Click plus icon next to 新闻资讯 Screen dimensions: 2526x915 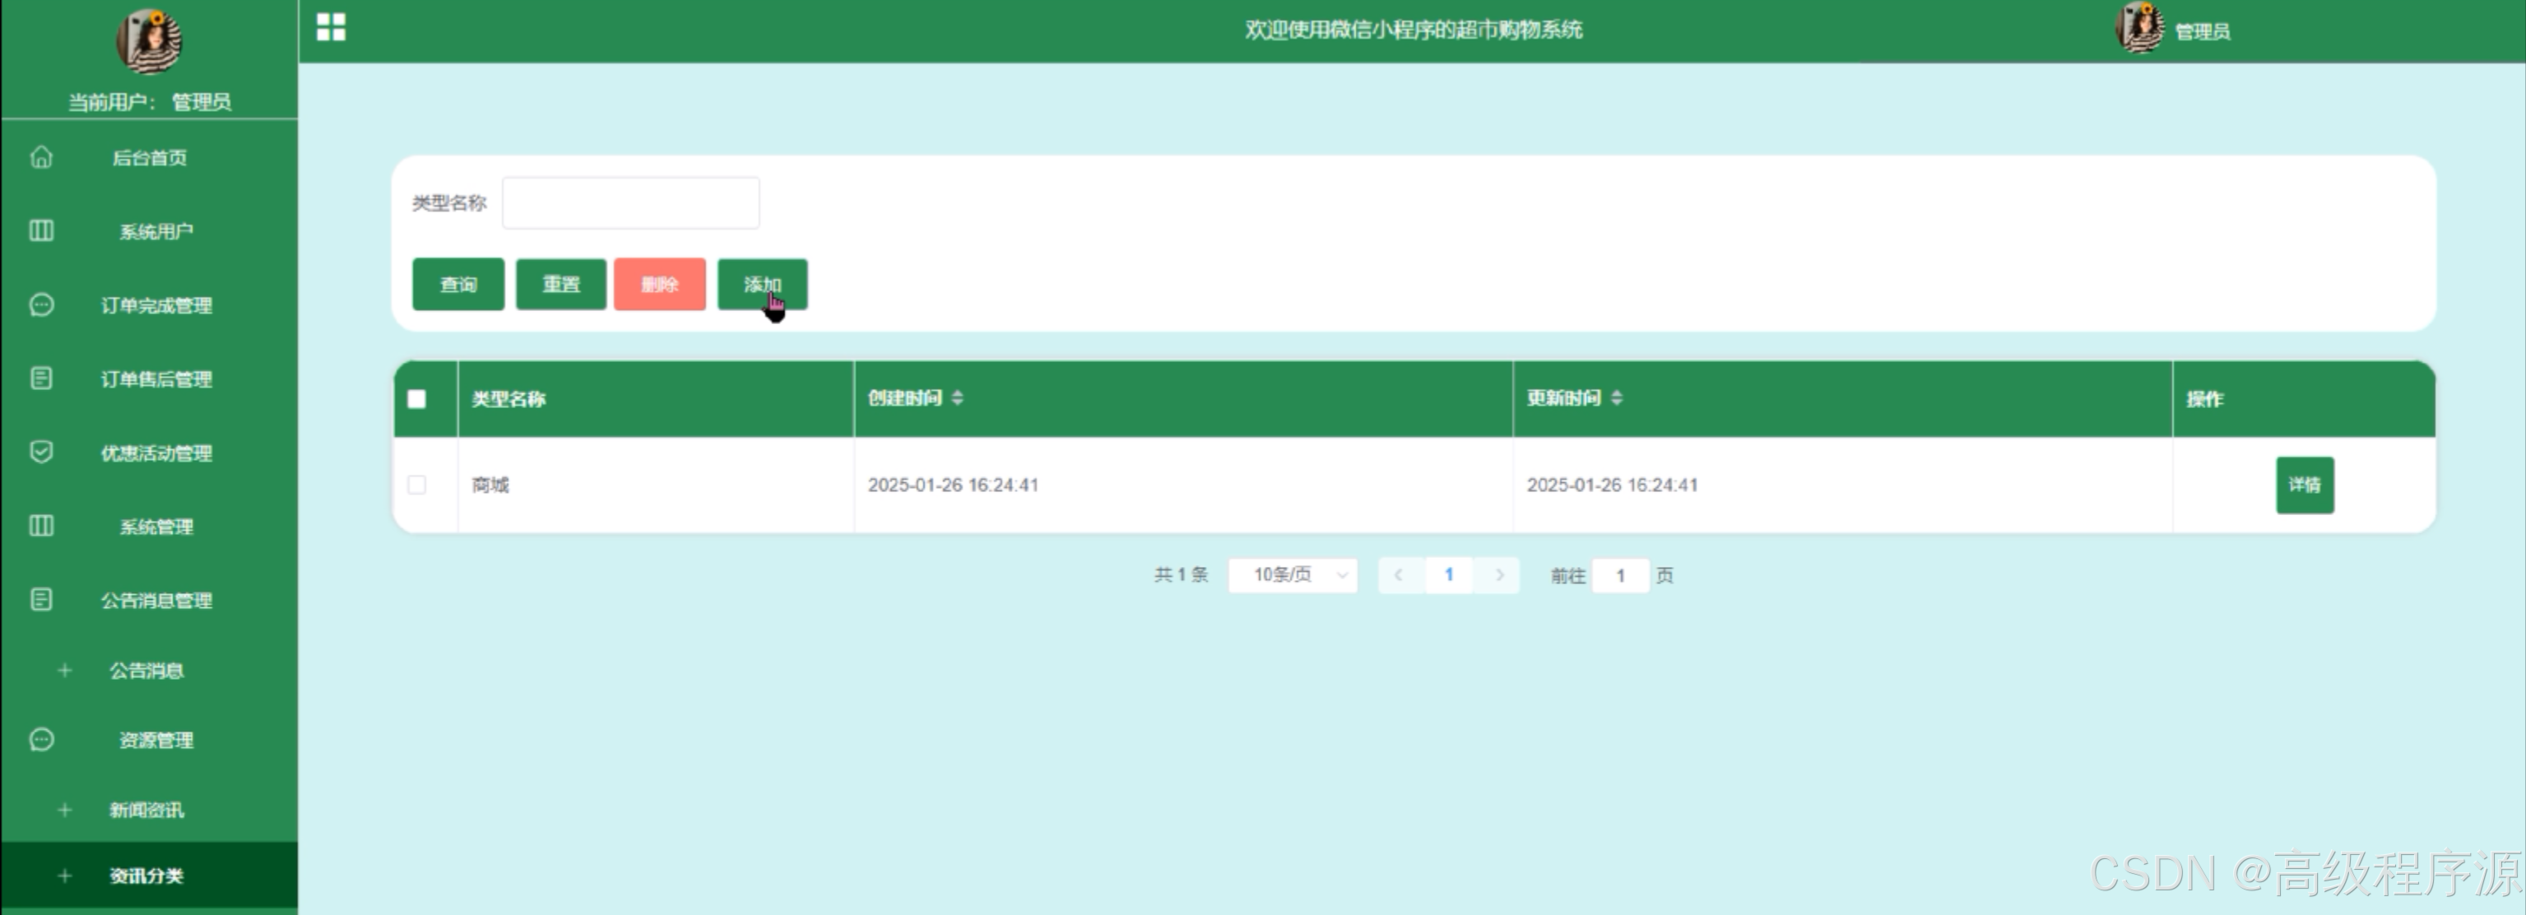click(x=65, y=810)
